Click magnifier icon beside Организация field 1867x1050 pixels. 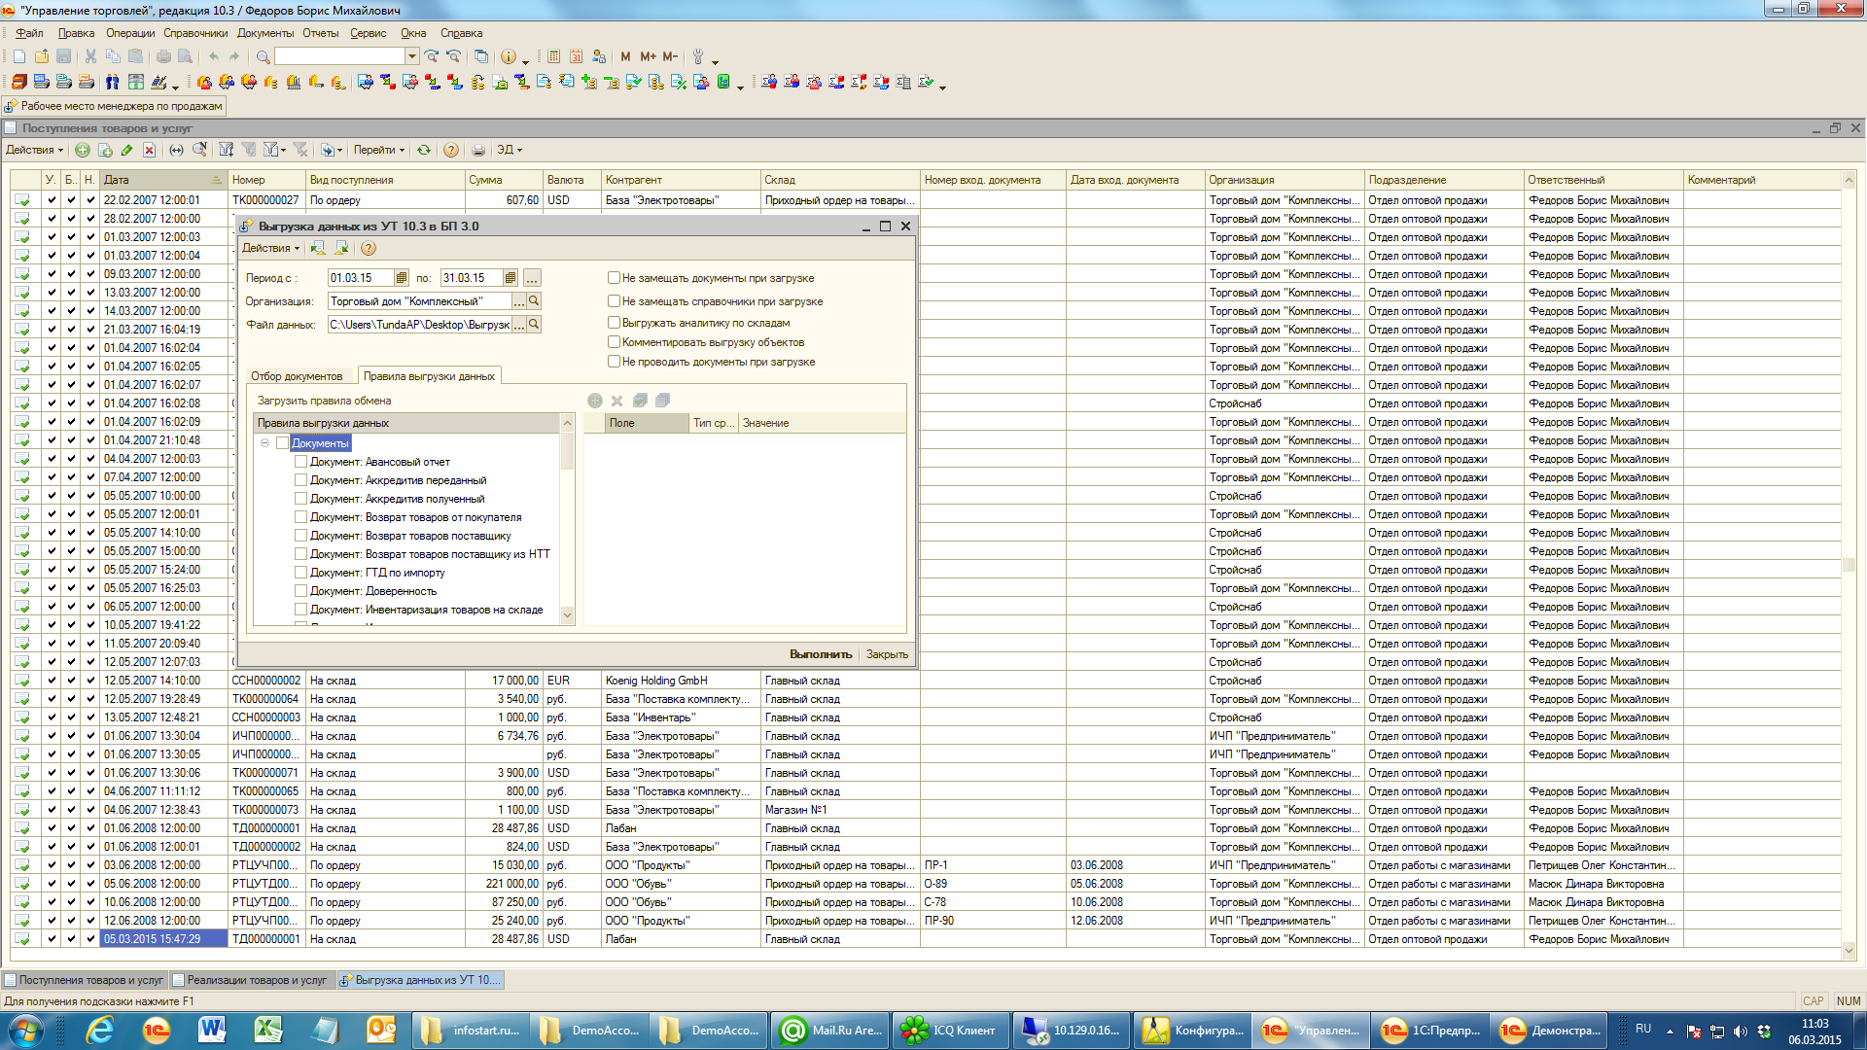(x=534, y=301)
